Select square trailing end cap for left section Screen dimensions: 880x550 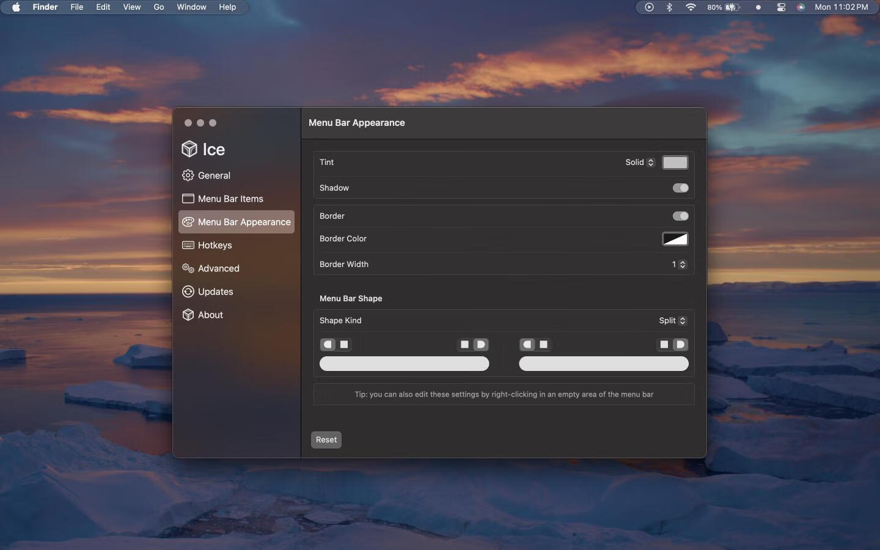click(x=464, y=345)
